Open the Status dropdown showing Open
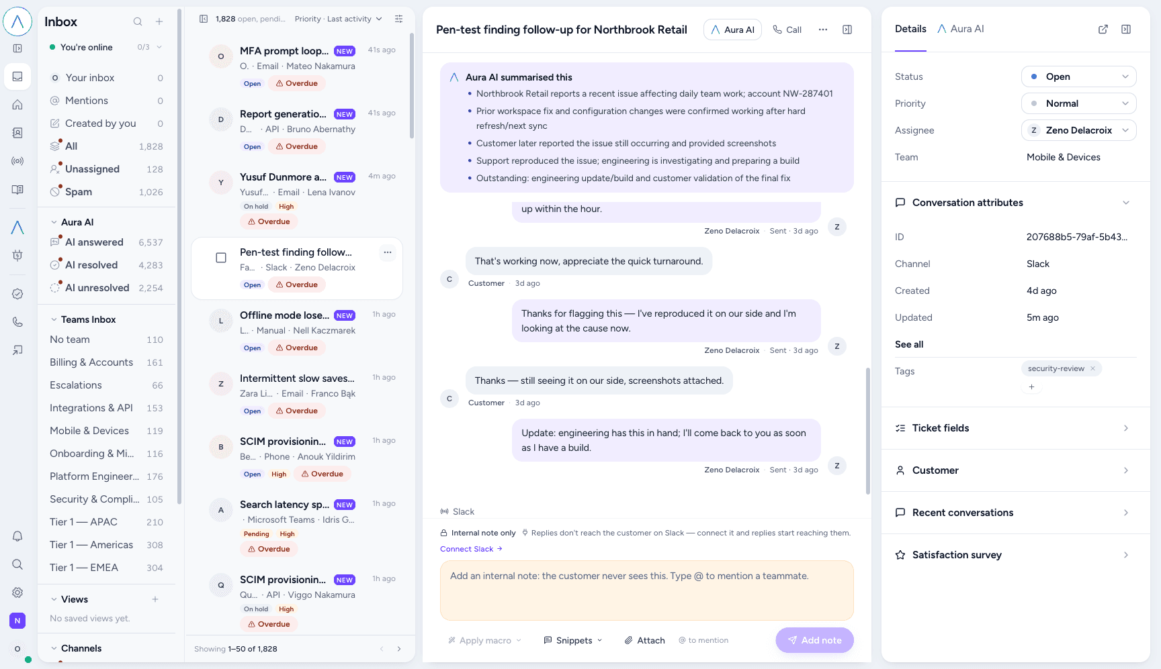Image resolution: width=1161 pixels, height=669 pixels. (x=1078, y=76)
